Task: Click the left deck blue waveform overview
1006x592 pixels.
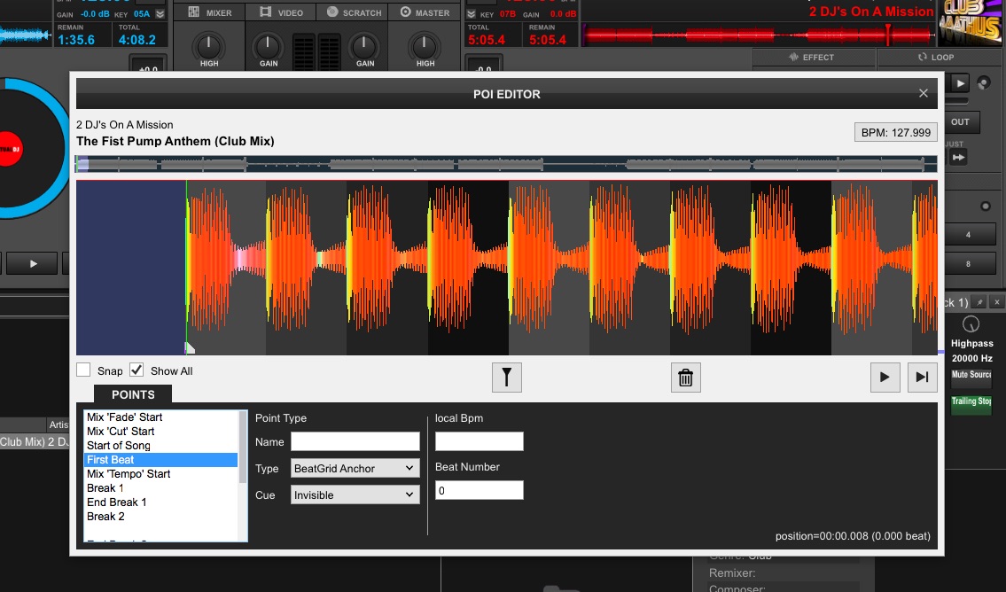Action: click(26, 35)
